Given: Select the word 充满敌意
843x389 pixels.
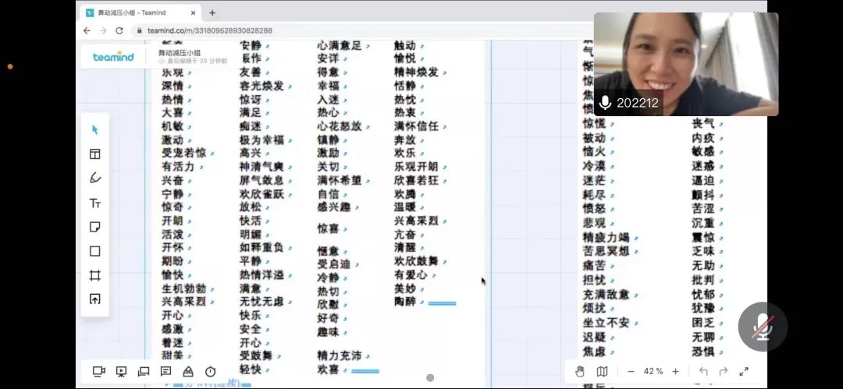Looking at the screenshot, I should [x=606, y=295].
